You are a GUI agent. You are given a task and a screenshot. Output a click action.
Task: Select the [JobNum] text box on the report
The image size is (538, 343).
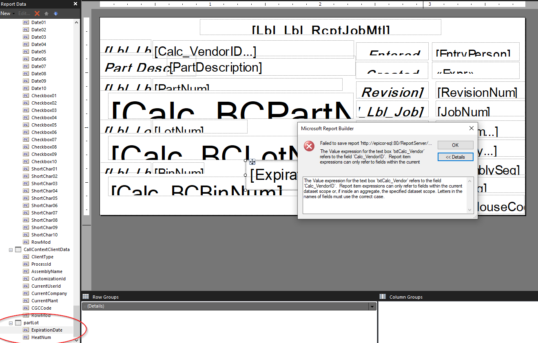click(x=480, y=109)
